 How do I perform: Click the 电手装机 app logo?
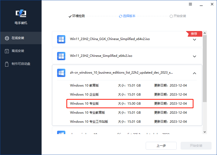21,13
